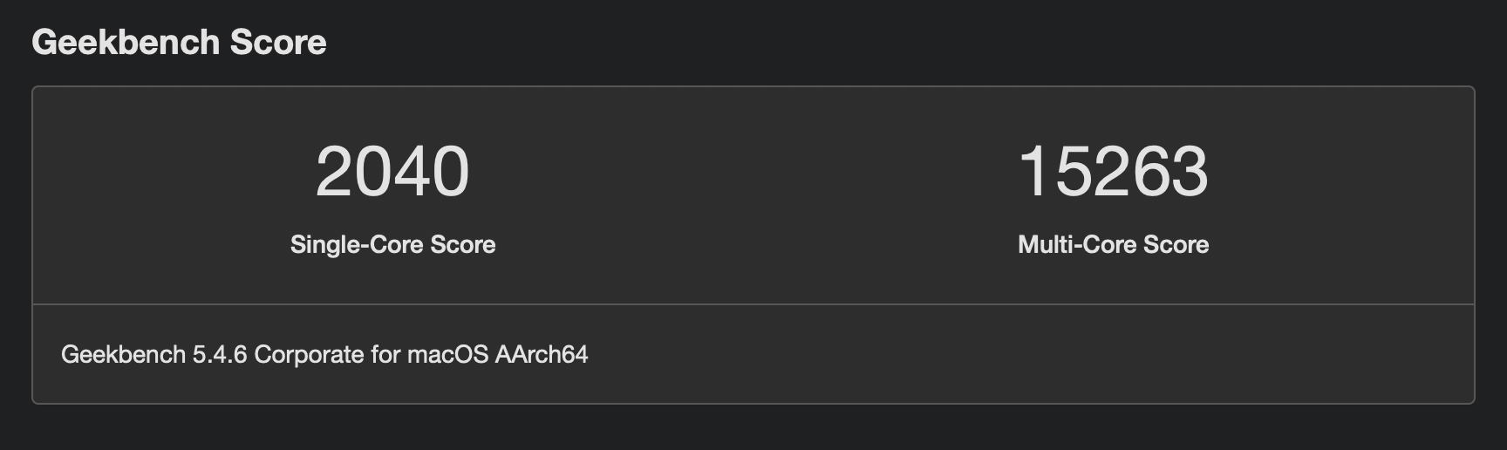Select the 15263 multi-core result number
This screenshot has width=1507, height=450.
pyautogui.click(x=1113, y=171)
